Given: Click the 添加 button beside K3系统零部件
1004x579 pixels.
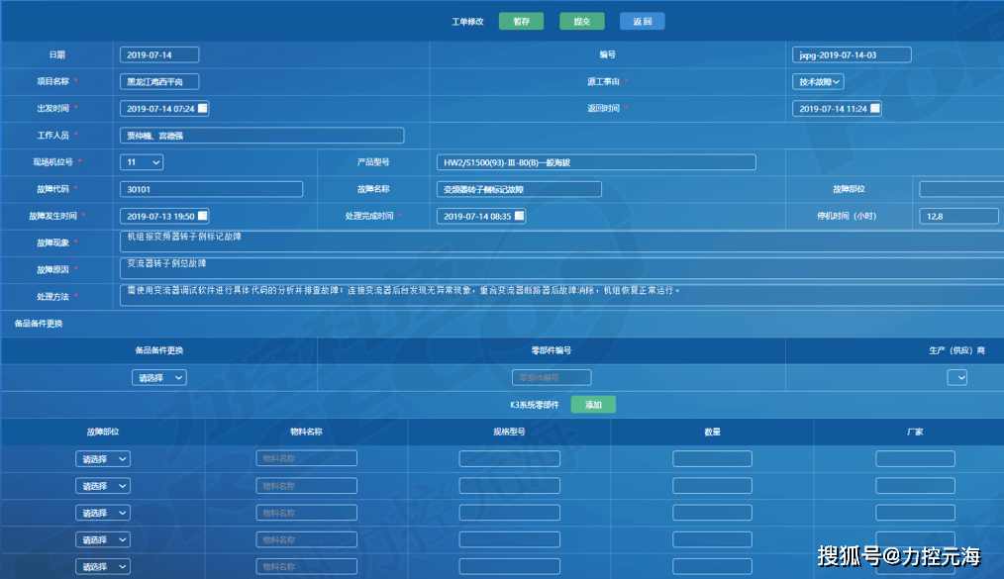Looking at the screenshot, I should click(593, 405).
